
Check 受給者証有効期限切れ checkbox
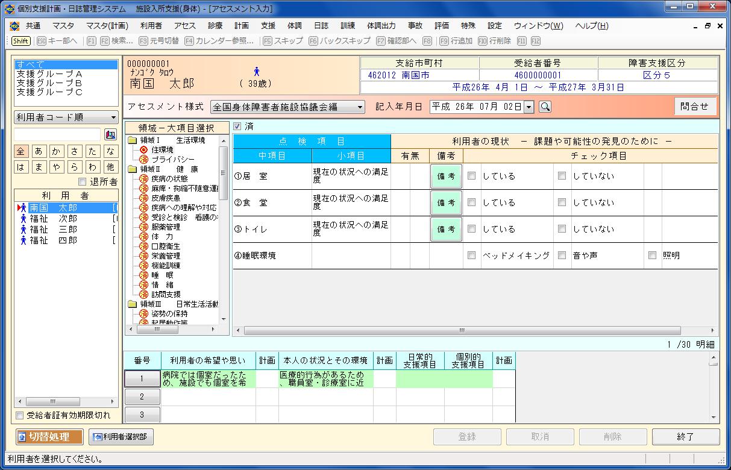coord(20,415)
